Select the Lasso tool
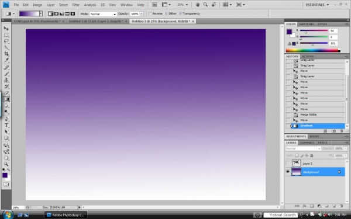 tap(6, 41)
